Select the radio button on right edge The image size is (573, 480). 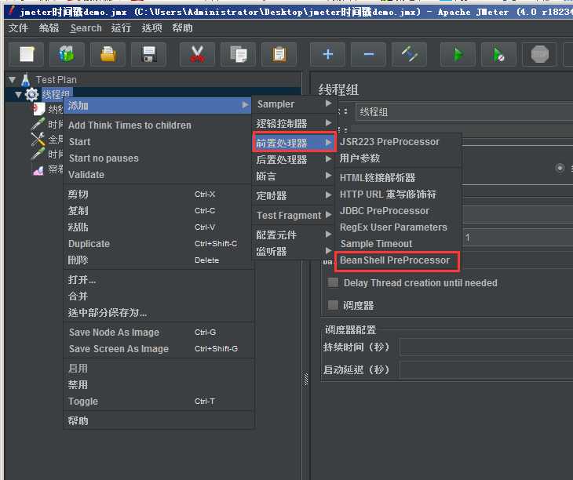(x=560, y=168)
